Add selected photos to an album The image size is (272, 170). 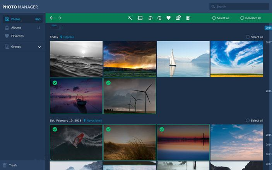[178, 18]
